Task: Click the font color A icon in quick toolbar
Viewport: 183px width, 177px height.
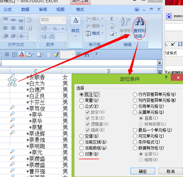Action: (22, 54)
